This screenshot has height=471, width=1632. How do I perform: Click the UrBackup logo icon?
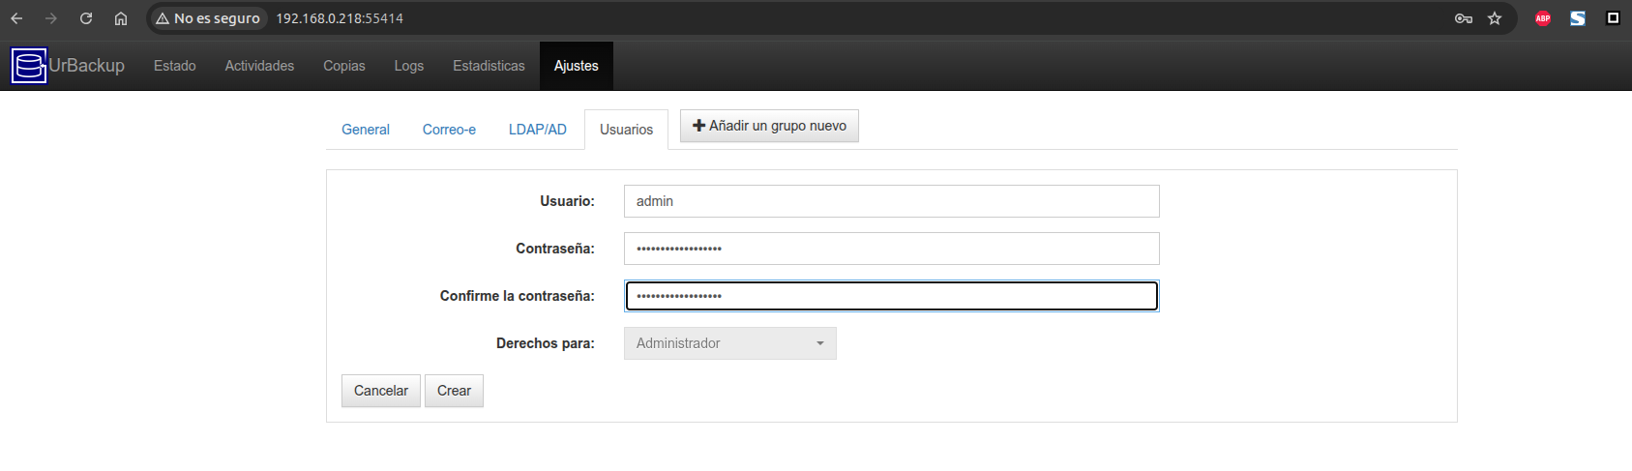coord(29,66)
